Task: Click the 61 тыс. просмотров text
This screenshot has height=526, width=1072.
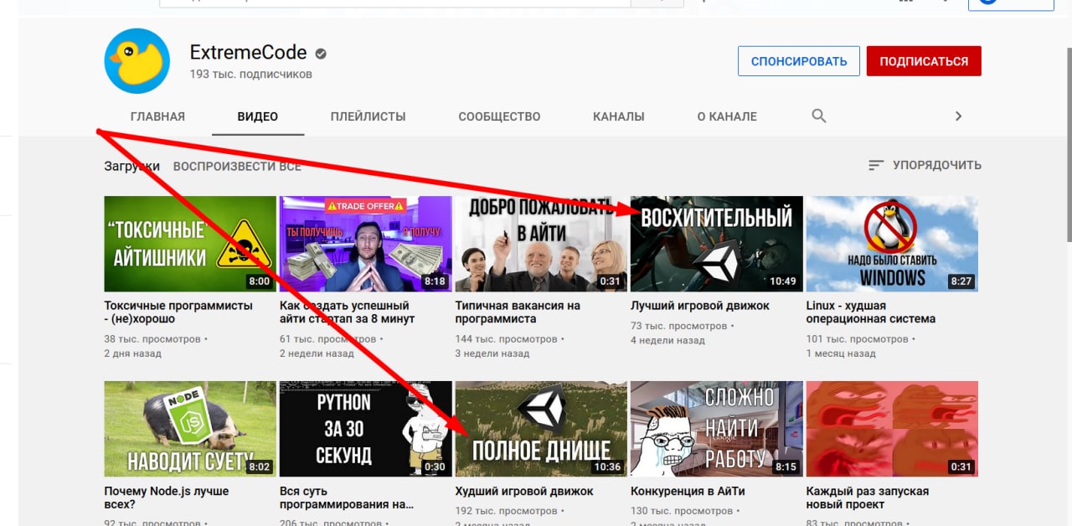Action: pos(328,339)
